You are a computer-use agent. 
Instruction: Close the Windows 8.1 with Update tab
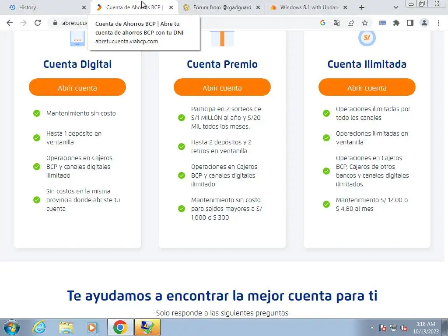tap(345, 7)
